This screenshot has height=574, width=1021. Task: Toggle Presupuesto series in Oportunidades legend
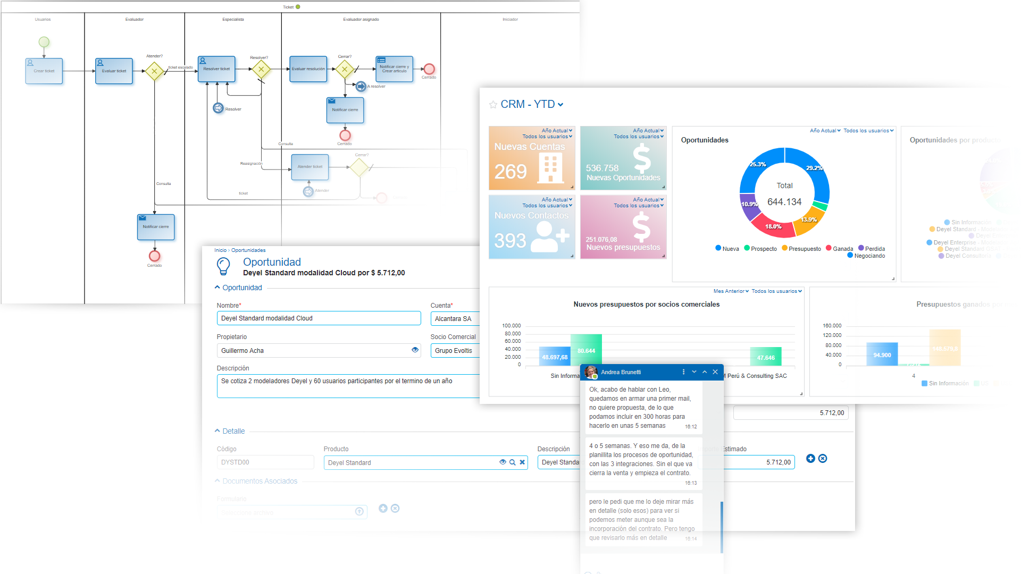801,249
